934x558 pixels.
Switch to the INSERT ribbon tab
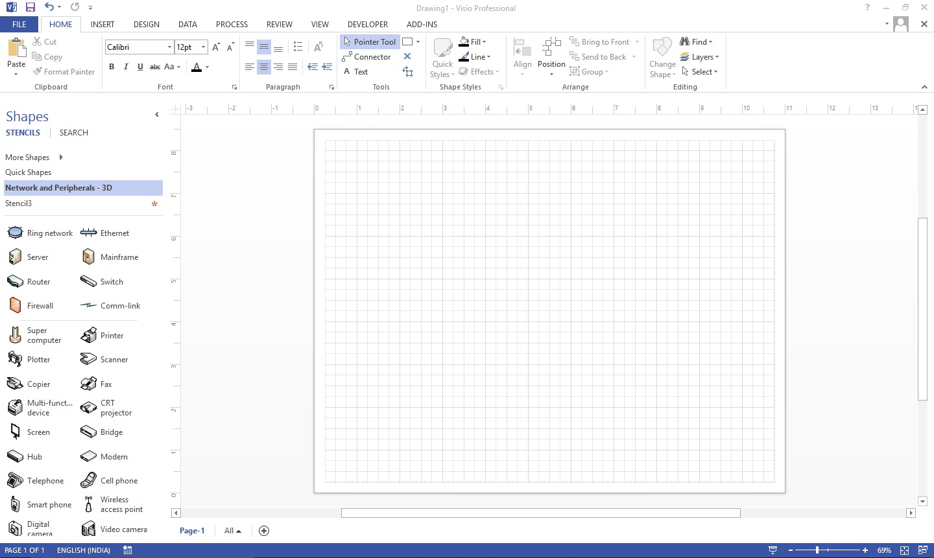pos(102,24)
